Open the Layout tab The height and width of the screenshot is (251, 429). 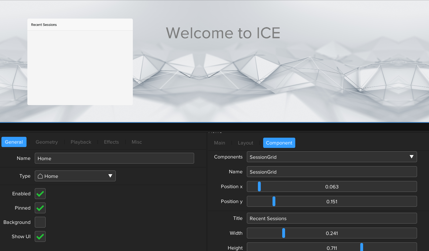pos(245,143)
